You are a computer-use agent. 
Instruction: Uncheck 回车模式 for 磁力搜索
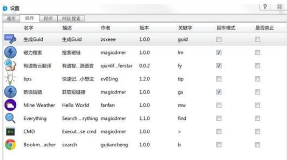coord(219,52)
